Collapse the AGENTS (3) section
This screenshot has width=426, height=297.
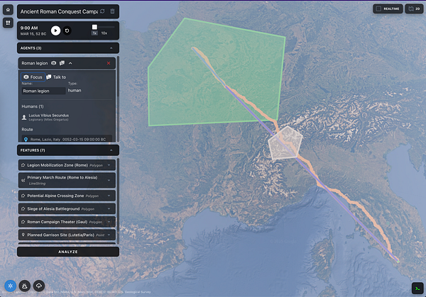[x=111, y=48]
